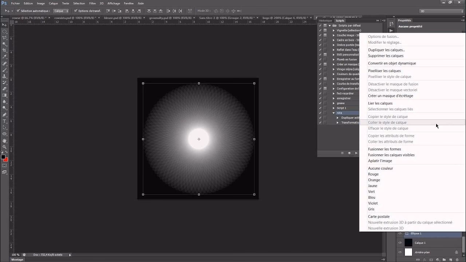This screenshot has height=262, width=466.
Task: Choose Pixelliser les calques in the context menu
Action: click(385, 71)
